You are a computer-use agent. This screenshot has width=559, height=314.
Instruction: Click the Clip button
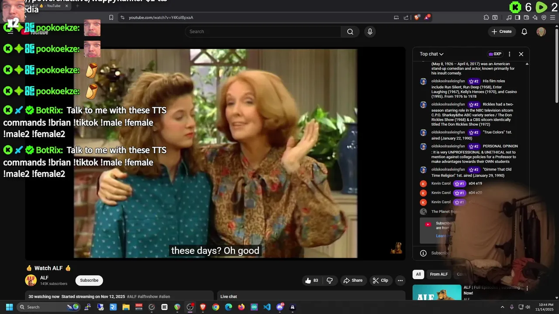tap(380, 280)
